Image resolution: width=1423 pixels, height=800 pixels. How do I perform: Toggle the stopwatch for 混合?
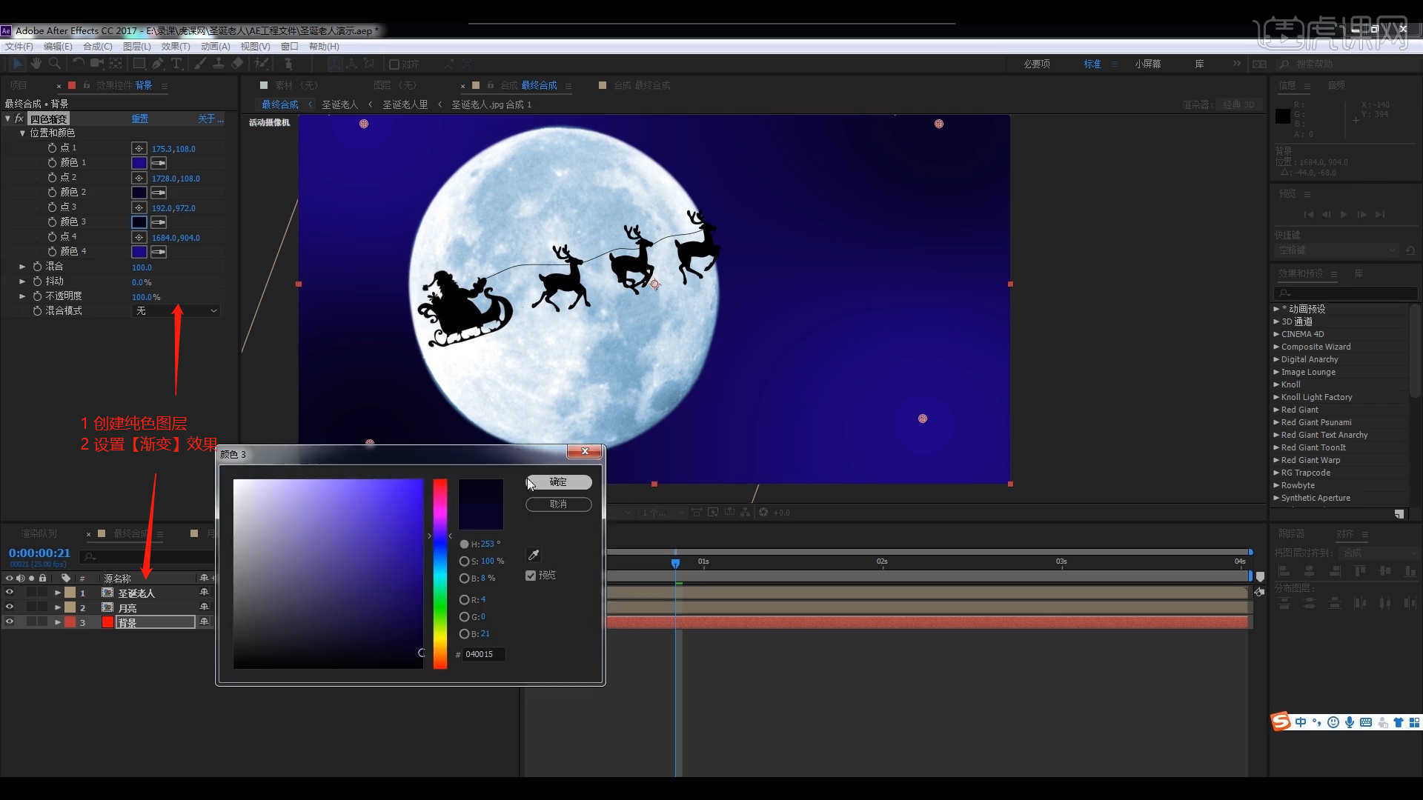point(37,267)
